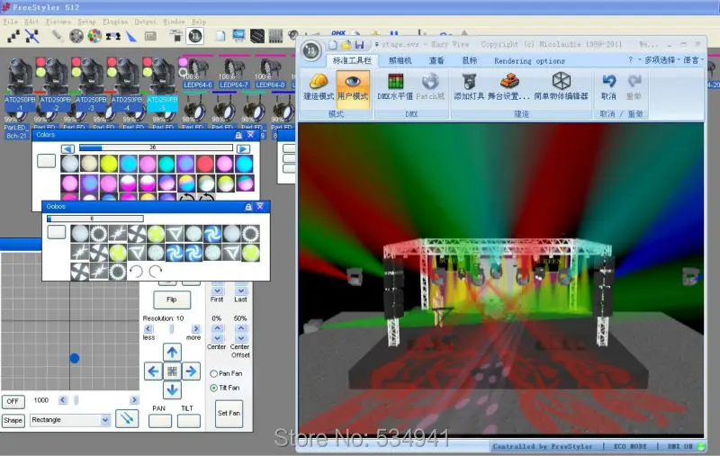Click the Flip button

[172, 300]
